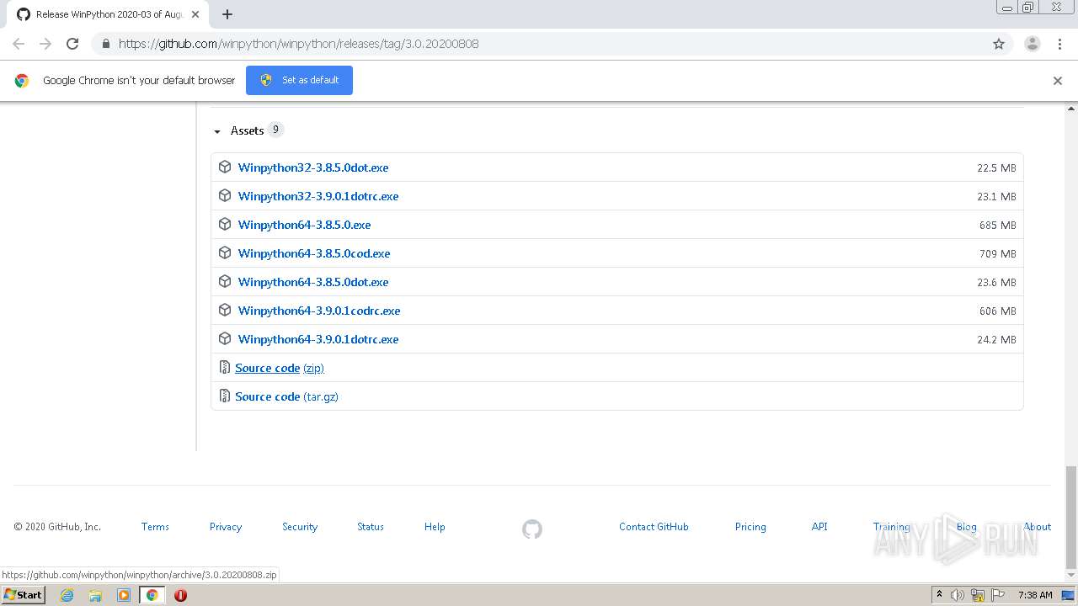
Task: Reload the current page
Action: pos(72,44)
